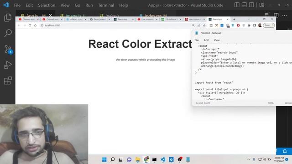Close the active React App browser tab
292x164 pixels.
228,19
